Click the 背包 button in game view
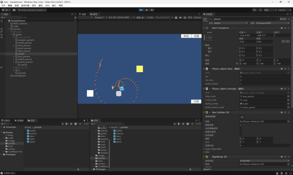The width and height of the screenshot is (293, 175). click(x=186, y=36)
